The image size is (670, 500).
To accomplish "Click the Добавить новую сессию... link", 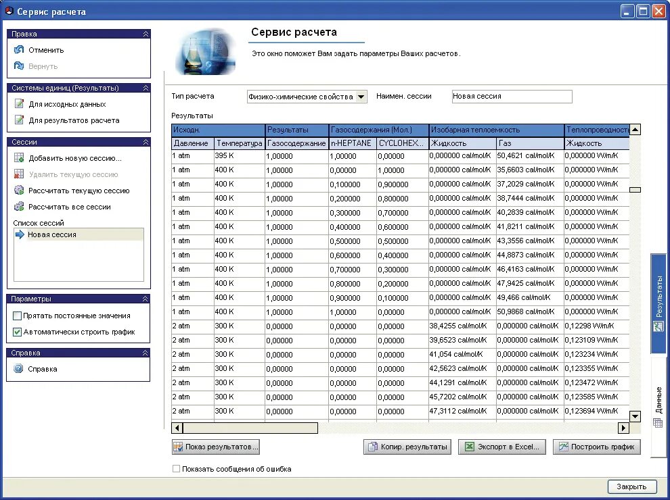I will coord(75,158).
